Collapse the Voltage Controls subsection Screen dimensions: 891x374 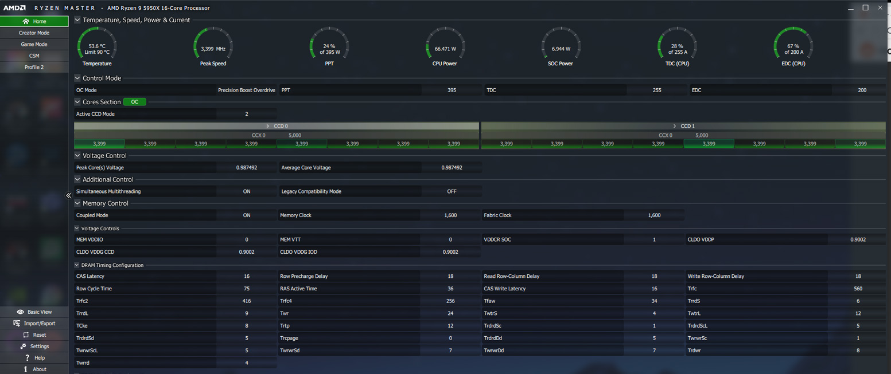click(x=77, y=229)
